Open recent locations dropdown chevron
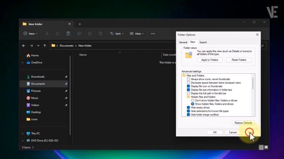The width and height of the screenshot is (284, 159). [38, 46]
